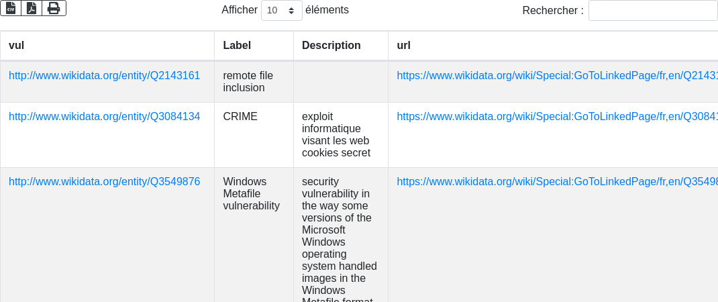This screenshot has height=302, width=718.
Task: Print the table
Action: [x=54, y=8]
